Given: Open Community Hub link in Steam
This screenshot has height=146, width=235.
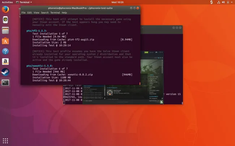Looking at the screenshot, I should click(x=154, y=77).
